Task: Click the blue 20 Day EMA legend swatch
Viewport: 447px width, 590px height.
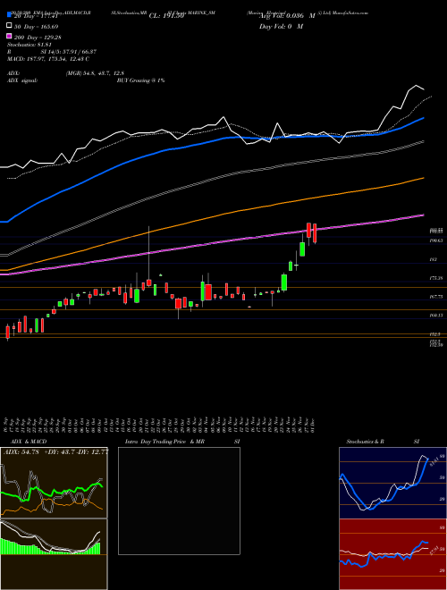Action: tap(9, 15)
